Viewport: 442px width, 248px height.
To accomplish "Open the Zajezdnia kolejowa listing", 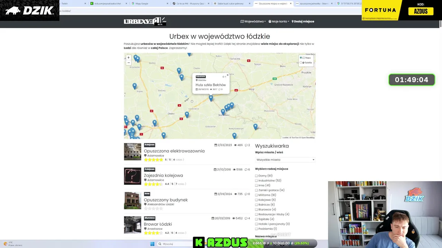I will [x=163, y=175].
